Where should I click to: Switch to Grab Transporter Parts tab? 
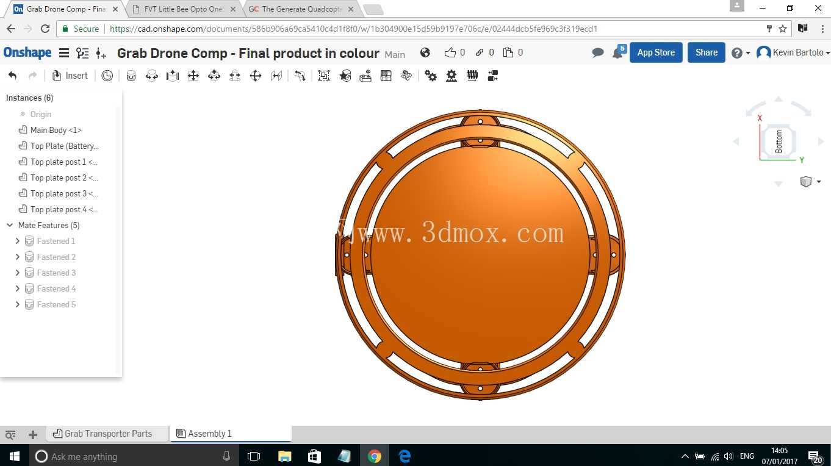[108, 434]
